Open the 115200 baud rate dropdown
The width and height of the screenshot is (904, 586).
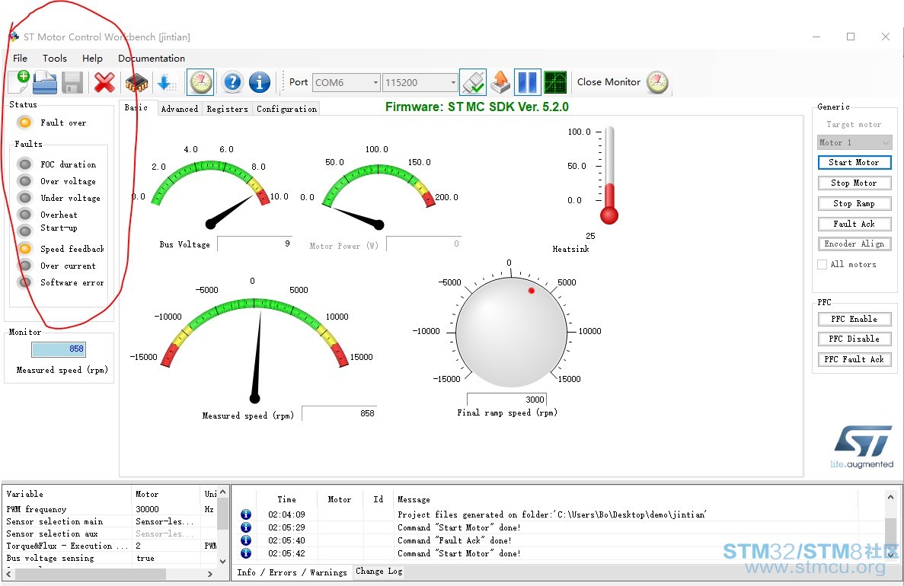click(420, 82)
